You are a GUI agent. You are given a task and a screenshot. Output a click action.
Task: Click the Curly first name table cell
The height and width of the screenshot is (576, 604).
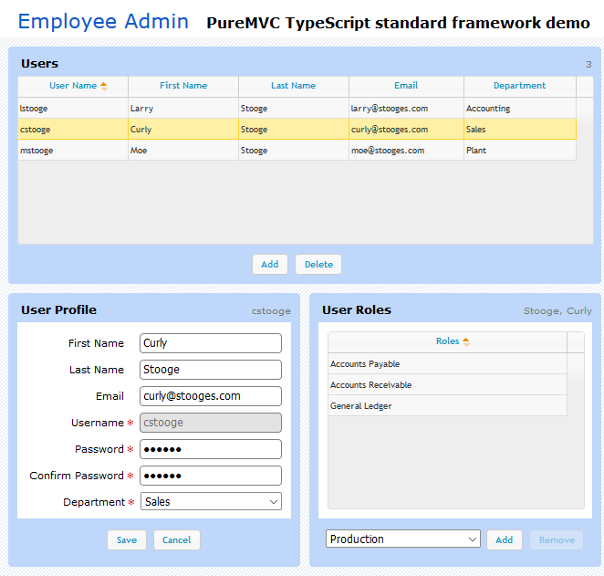(183, 130)
